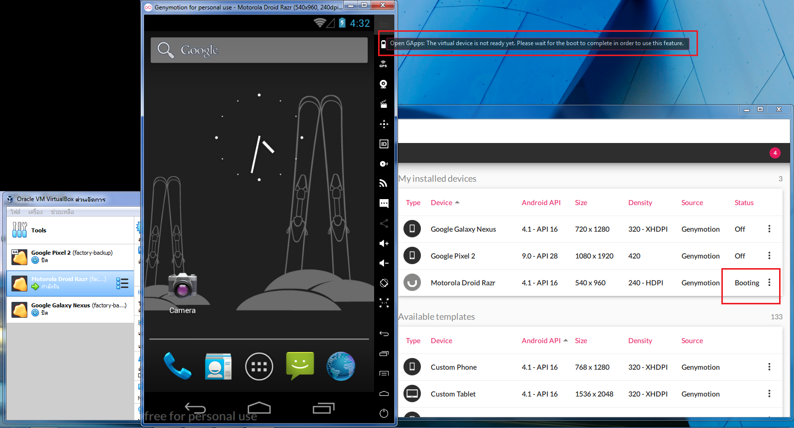Sort installed devices by Status header
The image size is (794, 428).
(x=744, y=203)
